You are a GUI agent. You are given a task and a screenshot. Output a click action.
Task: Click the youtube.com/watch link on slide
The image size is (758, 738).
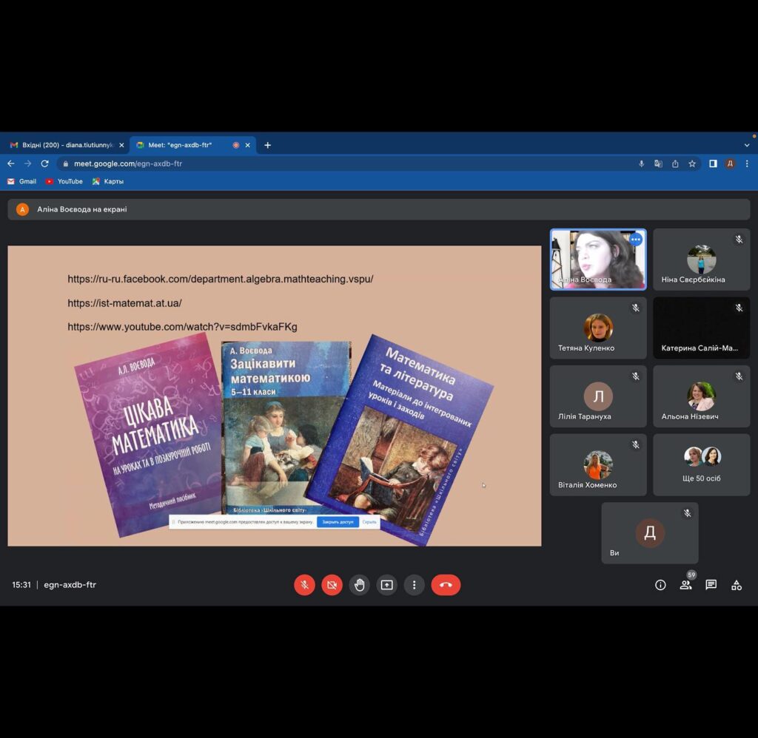(182, 327)
